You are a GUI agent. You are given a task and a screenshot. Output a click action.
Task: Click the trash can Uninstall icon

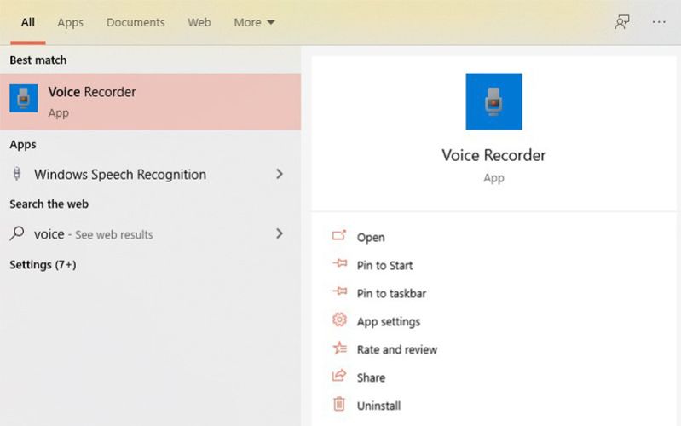pos(339,405)
